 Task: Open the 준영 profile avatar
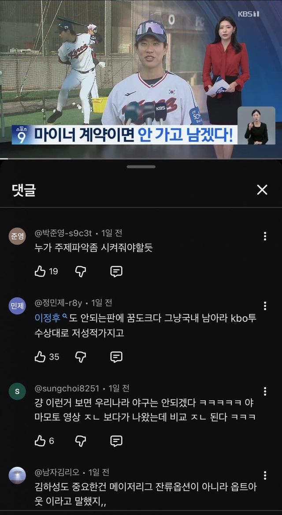(x=17, y=236)
